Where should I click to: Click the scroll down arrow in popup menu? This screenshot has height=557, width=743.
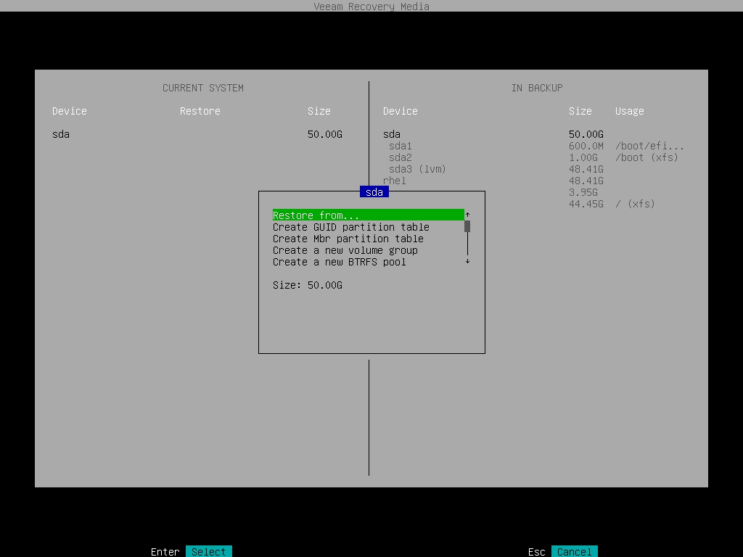(467, 261)
